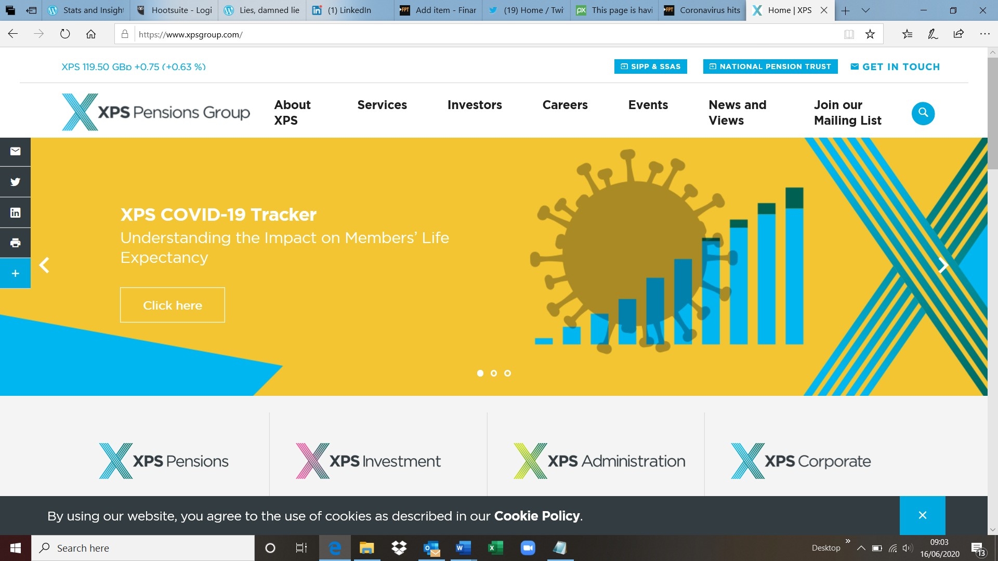The image size is (998, 561).
Task: Click the print icon in sidebar
Action: [15, 243]
